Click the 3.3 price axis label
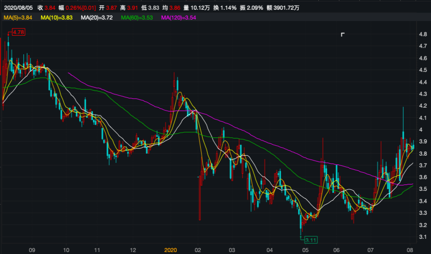 pyautogui.click(x=423, y=213)
